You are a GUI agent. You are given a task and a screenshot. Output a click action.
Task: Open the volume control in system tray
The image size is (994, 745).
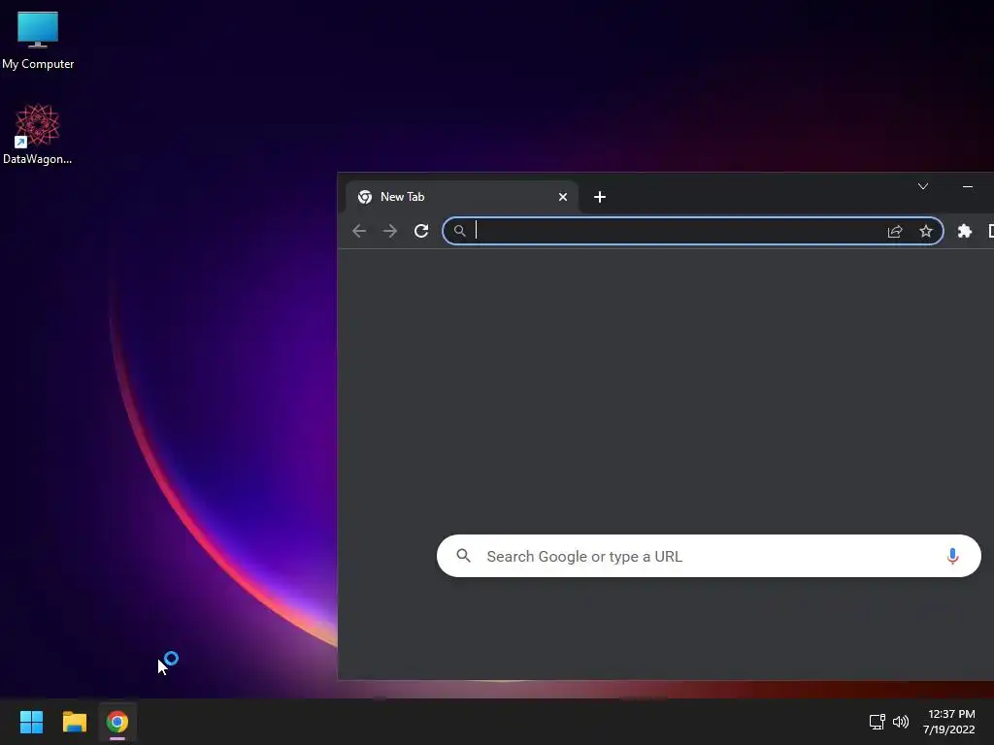[900, 722]
